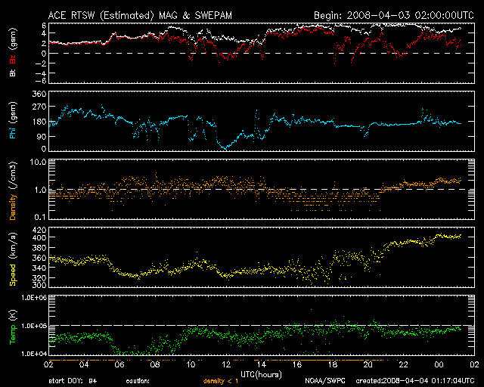484x387 pixels.
Task: Select the 14 hour label on the time axis
Action: [x=262, y=365]
